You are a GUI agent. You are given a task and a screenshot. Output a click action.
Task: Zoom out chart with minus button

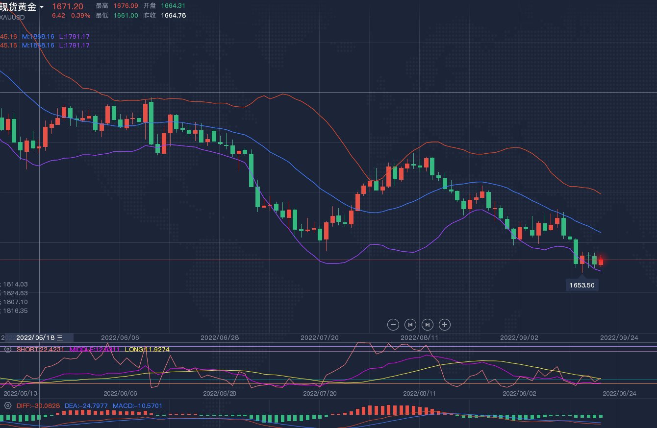point(393,324)
